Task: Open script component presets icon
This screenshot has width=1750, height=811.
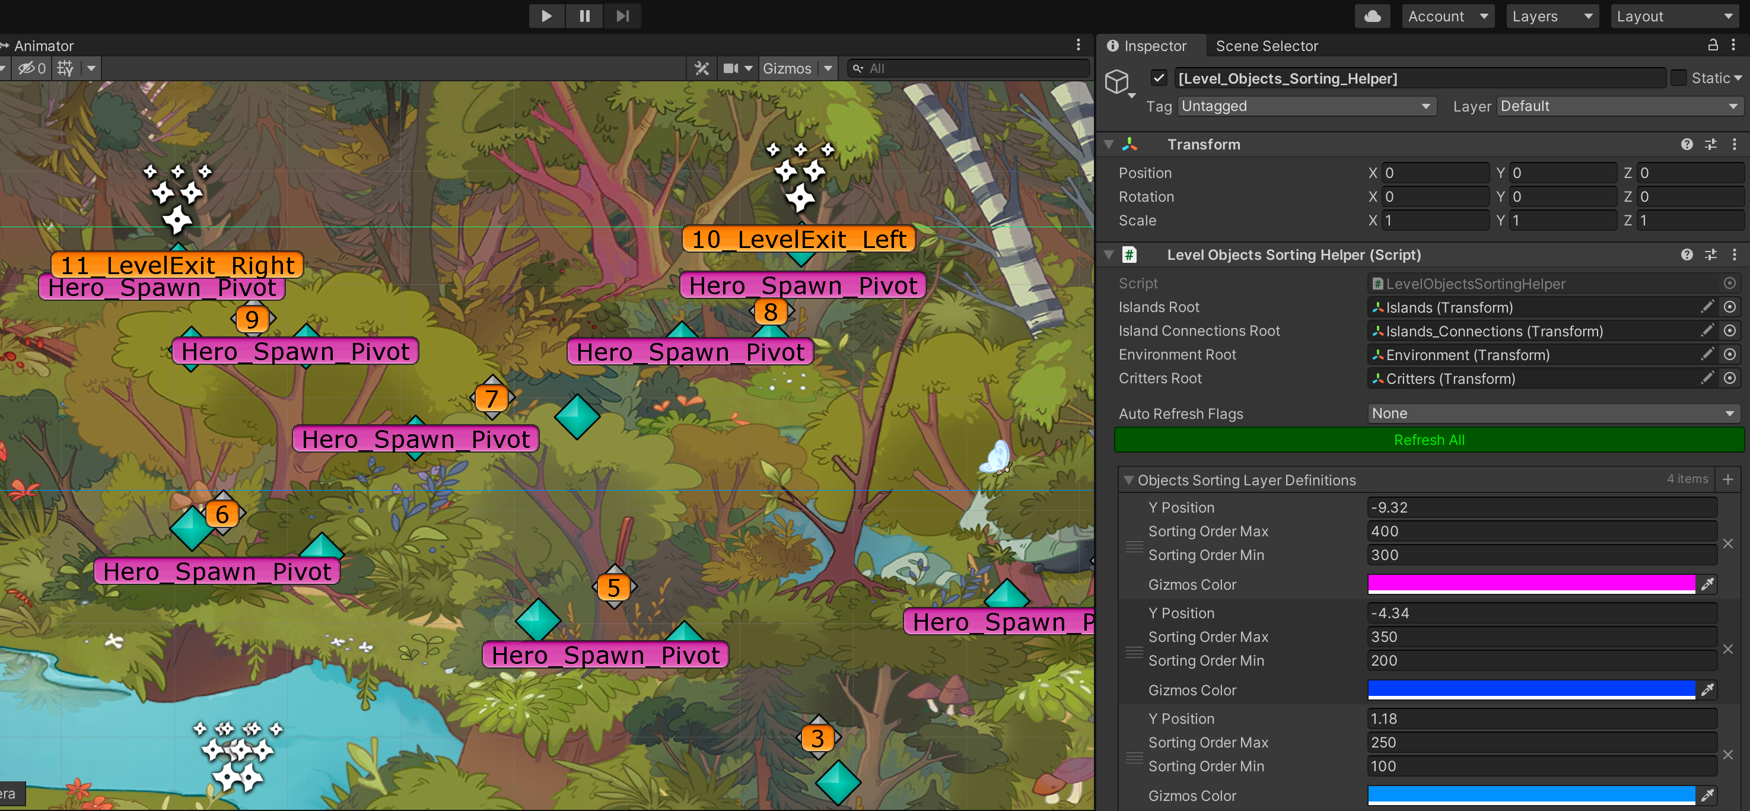Action: coord(1711,255)
